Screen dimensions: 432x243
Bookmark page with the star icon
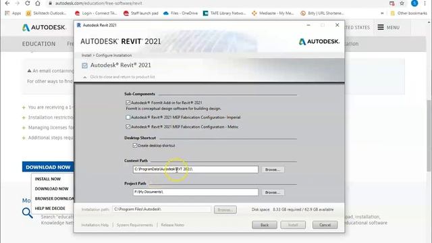402,3
